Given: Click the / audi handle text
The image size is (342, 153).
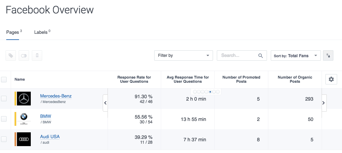Looking at the screenshot, I should tap(45, 143).
